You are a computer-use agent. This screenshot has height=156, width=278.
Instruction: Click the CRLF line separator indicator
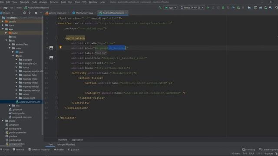click(x=251, y=153)
